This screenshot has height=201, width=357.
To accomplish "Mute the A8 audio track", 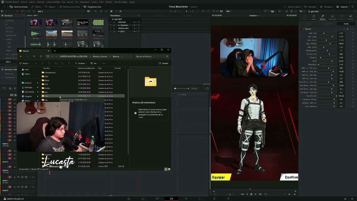I will point(26,187).
